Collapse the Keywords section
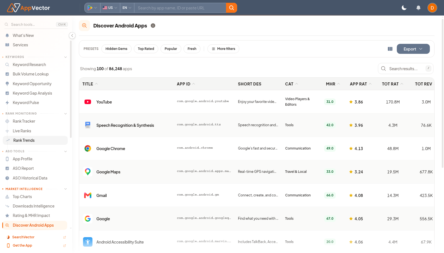This screenshot has width=444, height=253. click(x=66, y=57)
